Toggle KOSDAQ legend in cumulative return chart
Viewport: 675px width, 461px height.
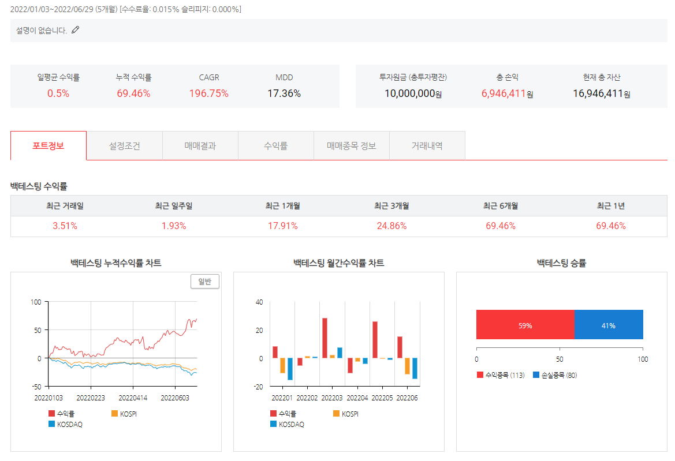coord(65,425)
